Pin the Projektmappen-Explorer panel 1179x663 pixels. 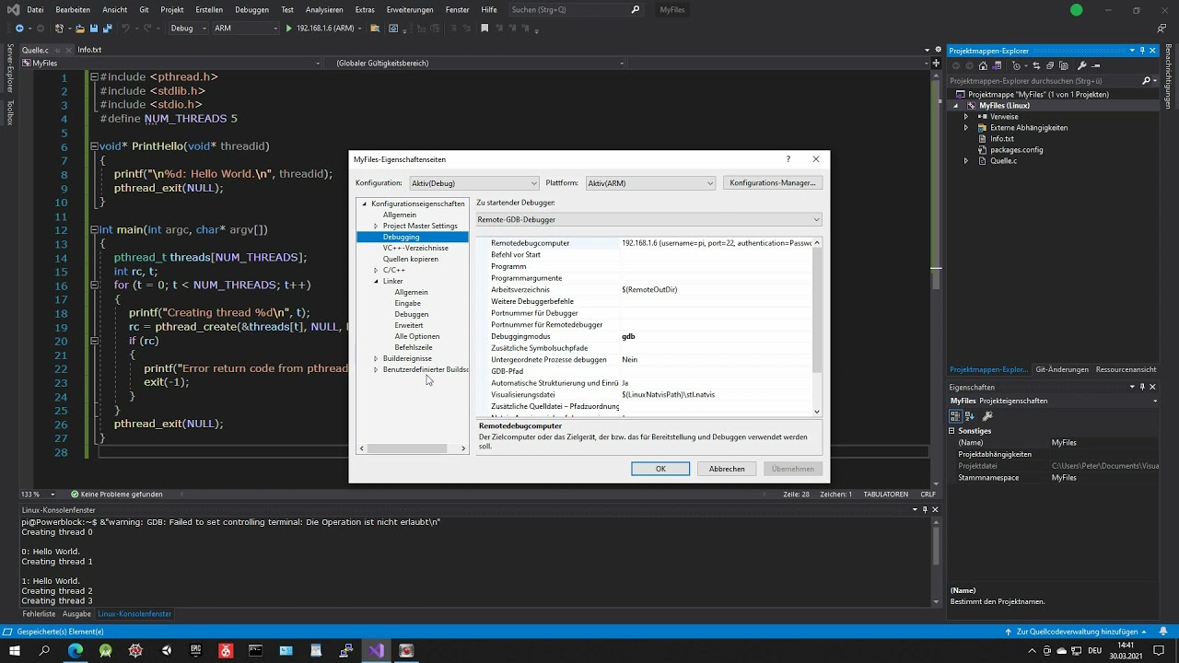tap(1142, 51)
